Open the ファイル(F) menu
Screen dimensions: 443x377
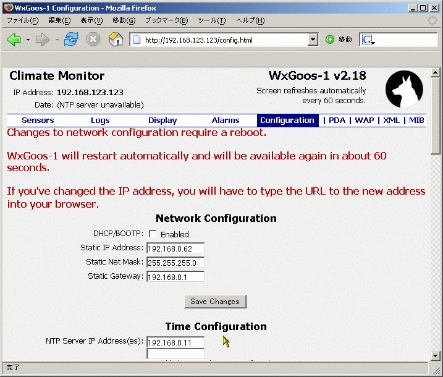[x=23, y=20]
